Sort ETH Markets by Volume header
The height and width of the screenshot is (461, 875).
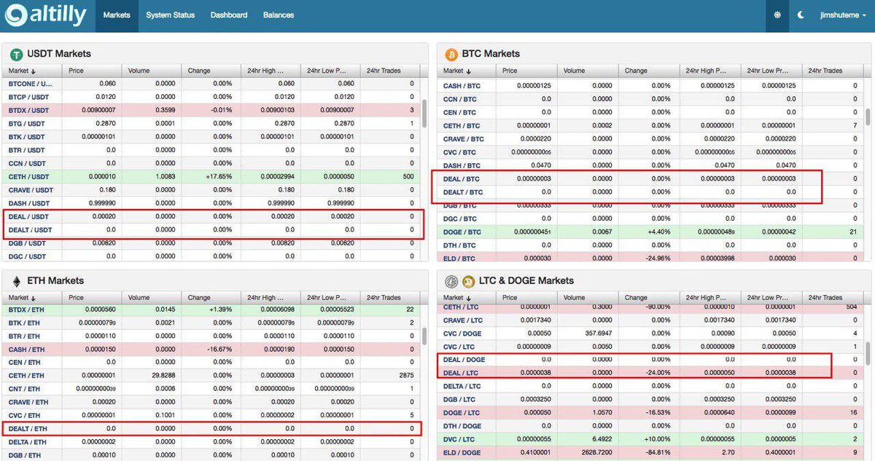pyautogui.click(x=152, y=298)
